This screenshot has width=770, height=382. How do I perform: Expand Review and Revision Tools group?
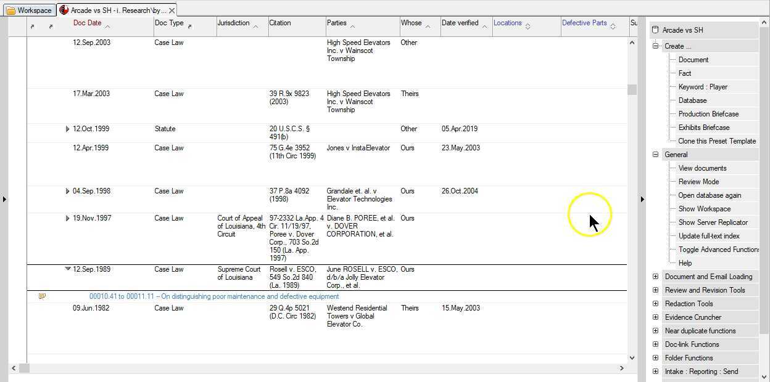(655, 290)
